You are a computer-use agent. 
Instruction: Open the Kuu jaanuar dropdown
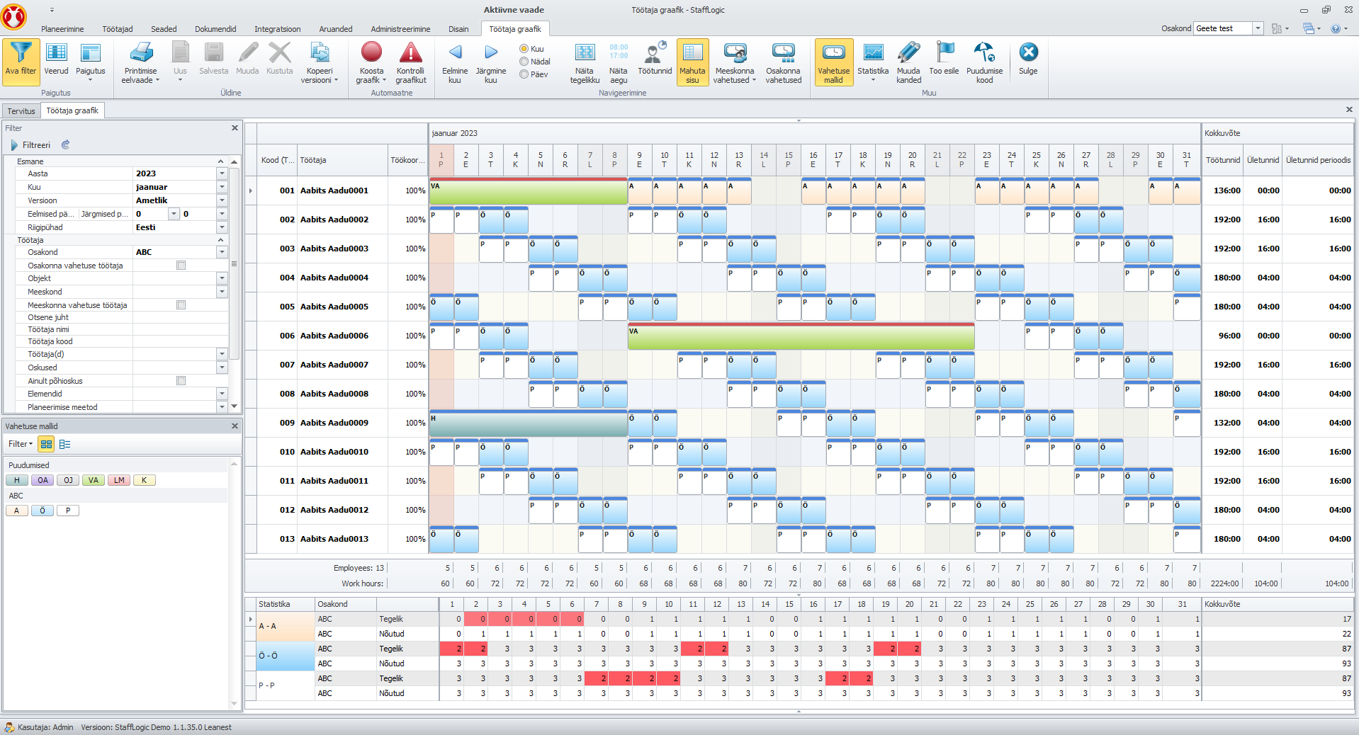click(222, 187)
